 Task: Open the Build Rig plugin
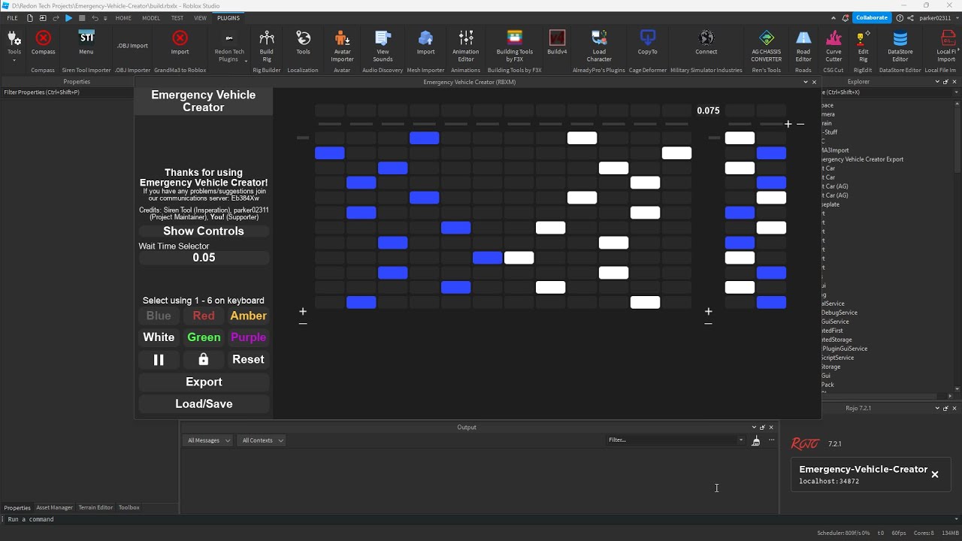[x=266, y=47]
